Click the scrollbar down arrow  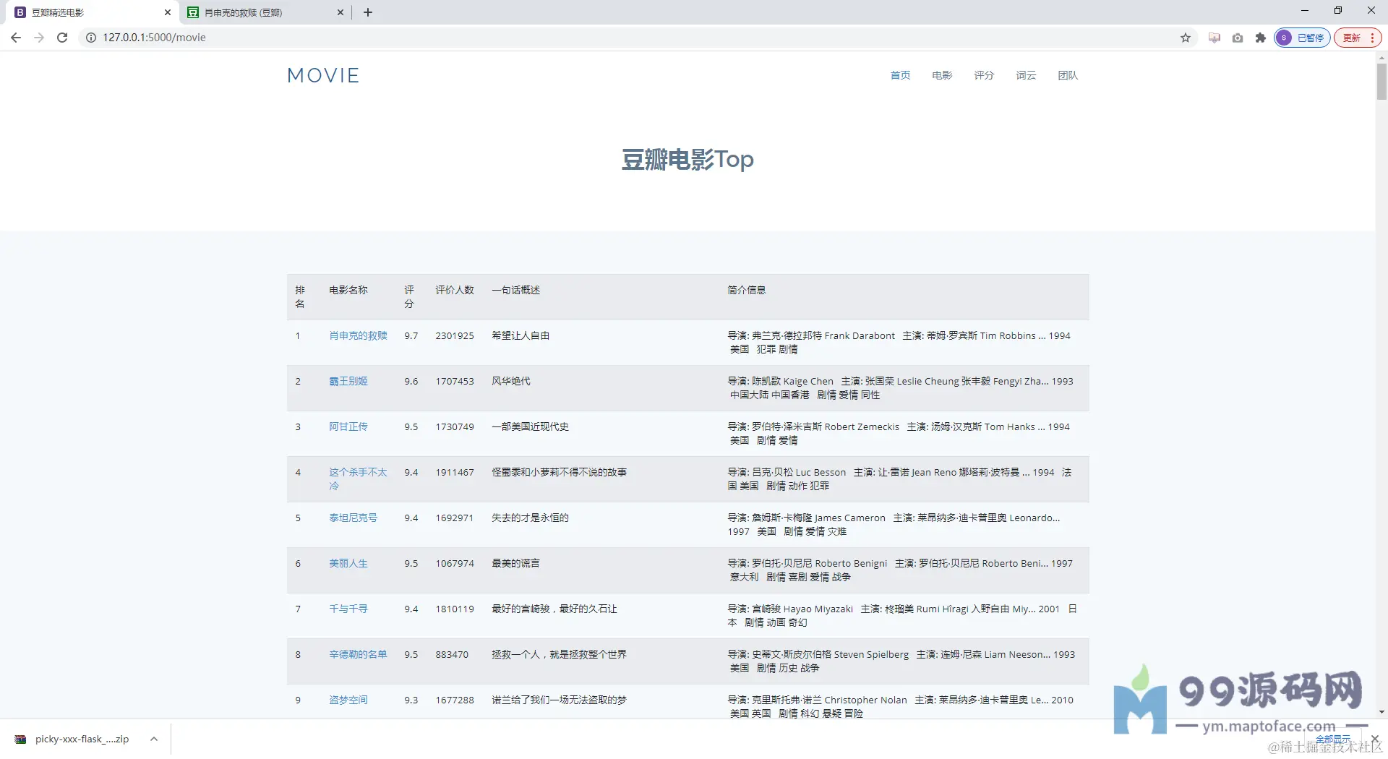(1381, 712)
